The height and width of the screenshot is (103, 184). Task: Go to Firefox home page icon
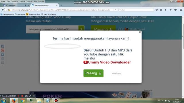click(170, 10)
